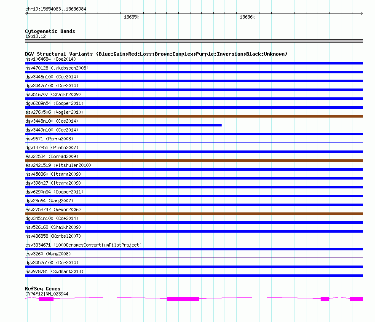Click the CYP4F12|NM_023944 gene label
The width and height of the screenshot is (375, 322).
[x=47, y=294]
